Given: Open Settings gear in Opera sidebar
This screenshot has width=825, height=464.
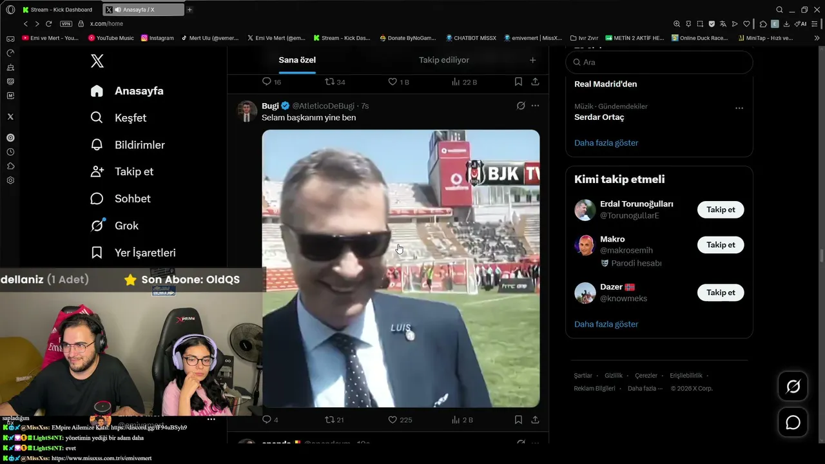Looking at the screenshot, I should pyautogui.click(x=10, y=180).
